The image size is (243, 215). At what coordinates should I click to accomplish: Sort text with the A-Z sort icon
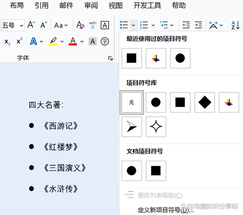(x=236, y=25)
